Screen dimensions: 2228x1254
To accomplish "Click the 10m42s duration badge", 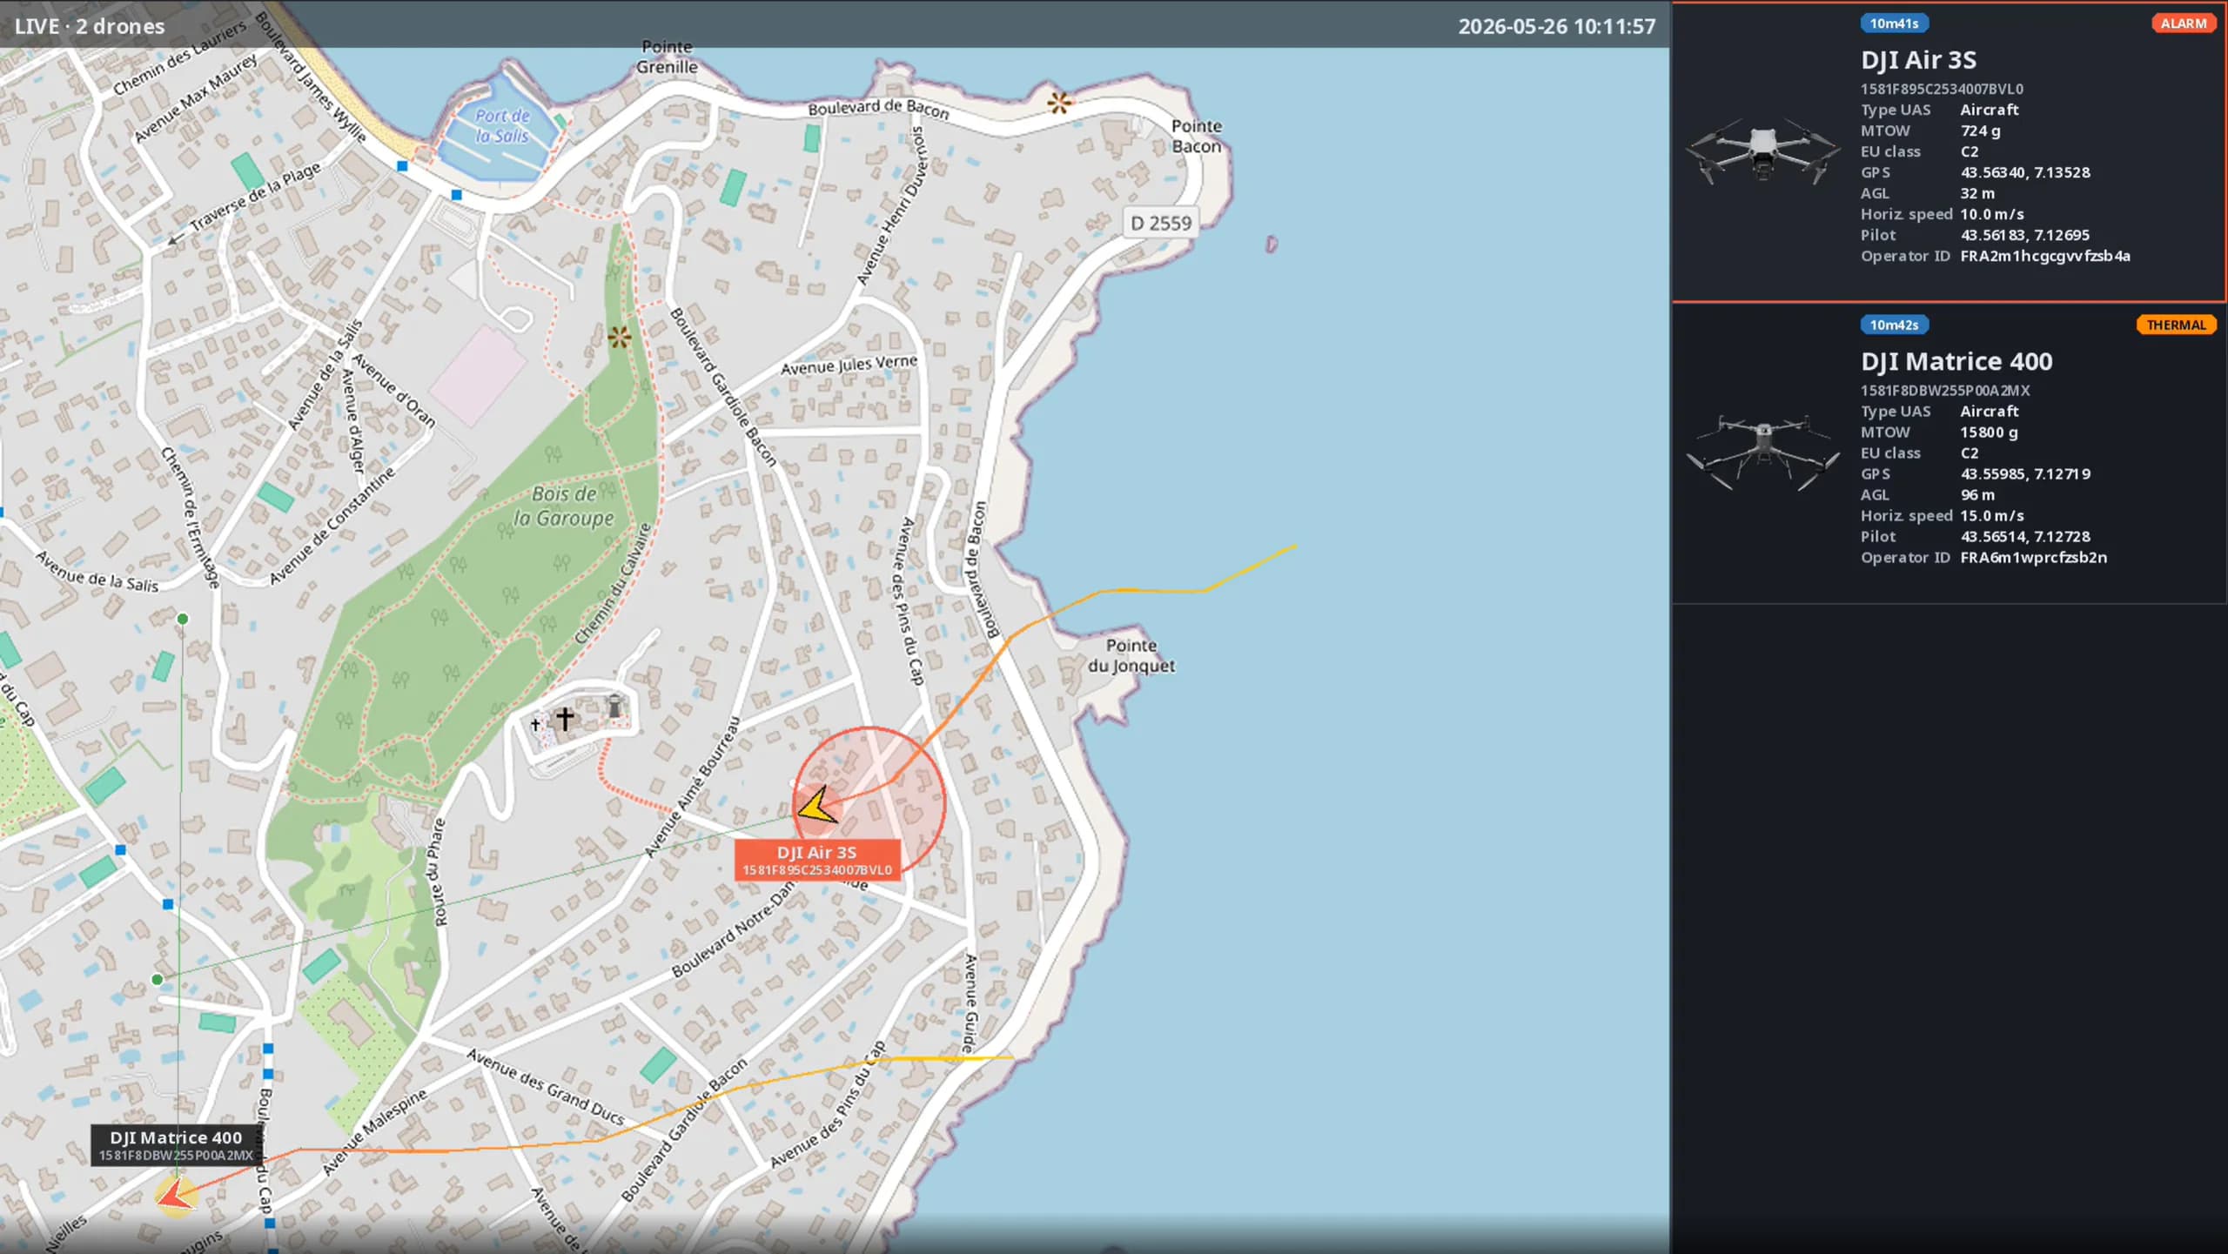I will pos(1894,325).
